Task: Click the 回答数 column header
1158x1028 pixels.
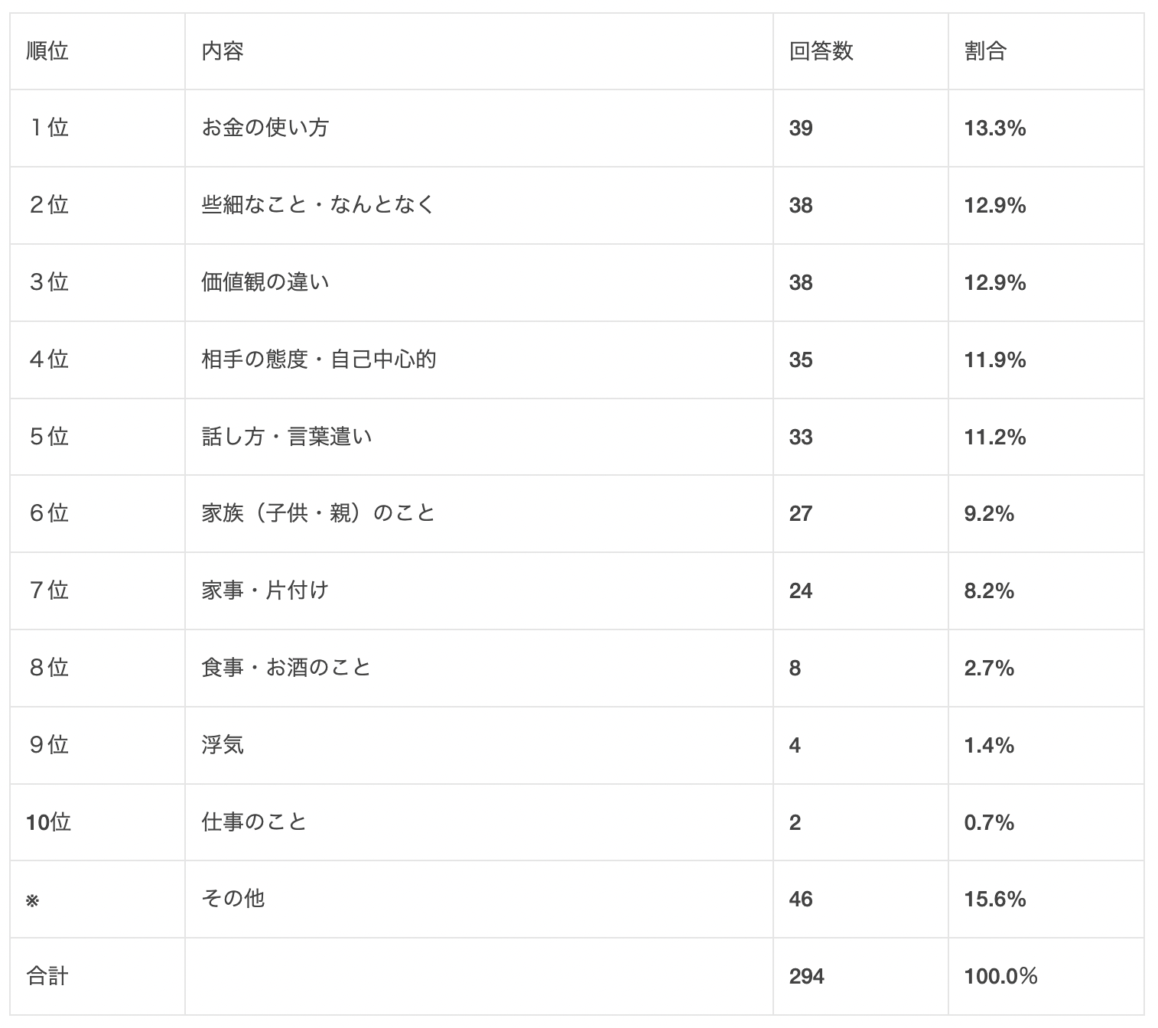Action: click(x=821, y=51)
